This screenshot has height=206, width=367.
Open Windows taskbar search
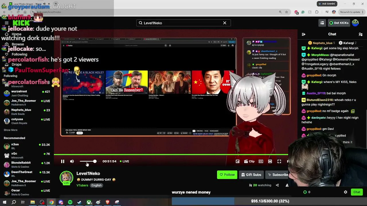14,202
